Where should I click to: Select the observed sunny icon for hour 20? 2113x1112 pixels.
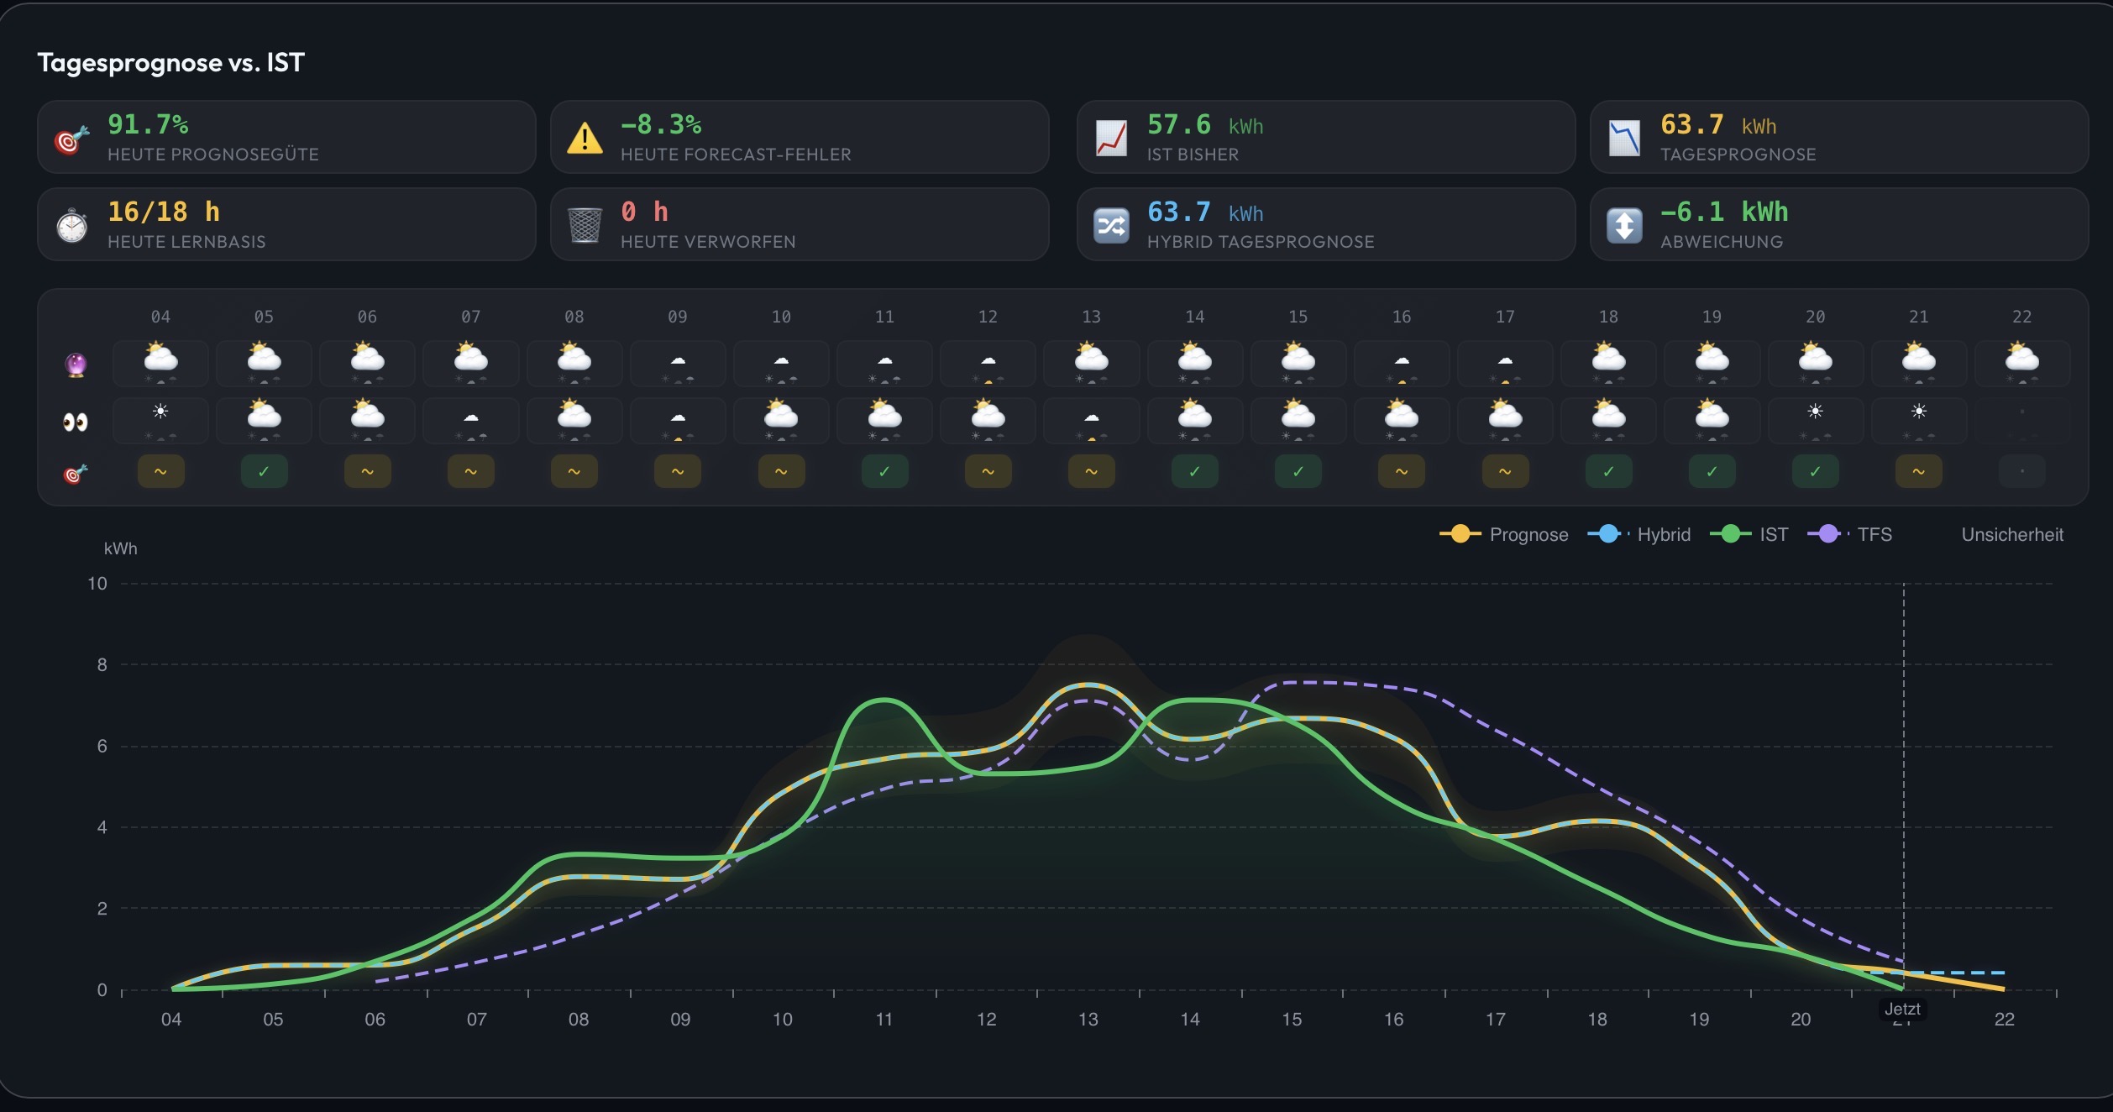1815,412
